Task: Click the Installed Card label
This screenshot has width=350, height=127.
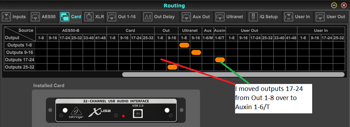Action: pyautogui.click(x=49, y=86)
